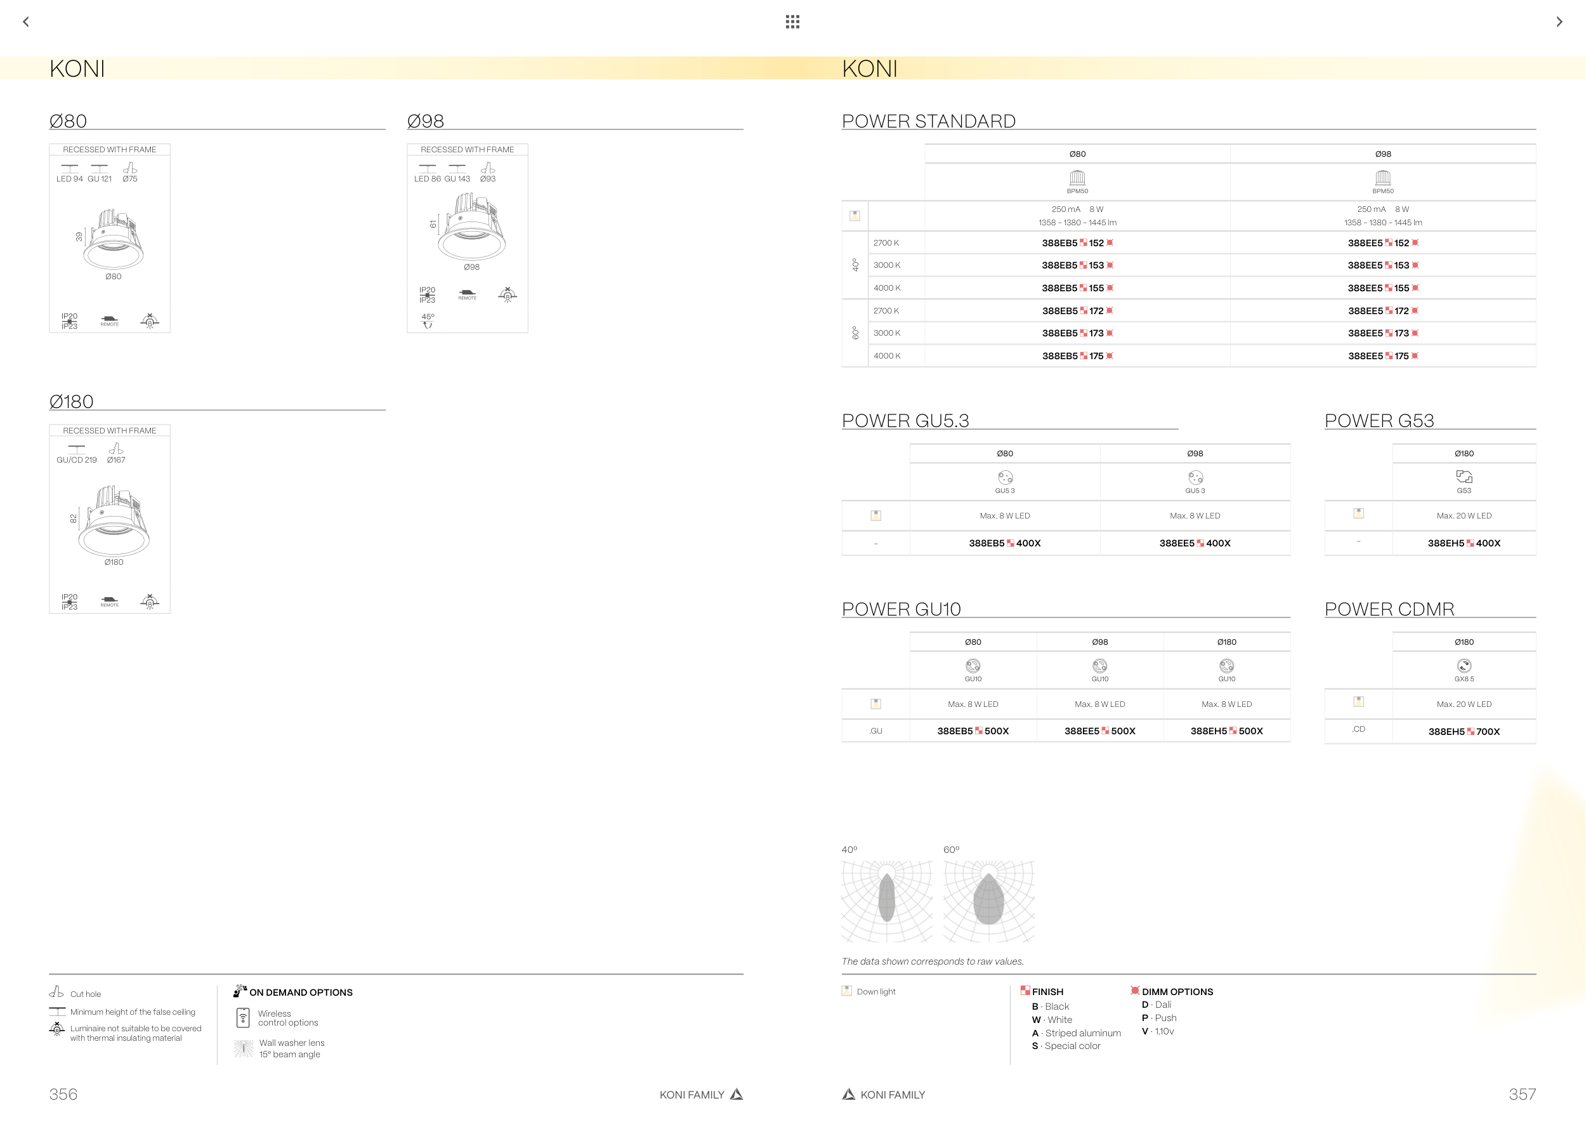
Task: Click the BPM50 module icon under Ø80
Action: pyautogui.click(x=1077, y=178)
